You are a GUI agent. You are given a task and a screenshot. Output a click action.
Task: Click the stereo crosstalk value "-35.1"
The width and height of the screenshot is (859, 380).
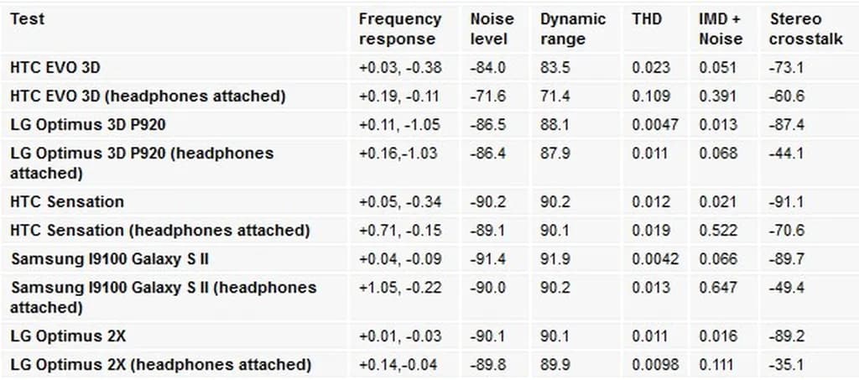[x=786, y=365]
